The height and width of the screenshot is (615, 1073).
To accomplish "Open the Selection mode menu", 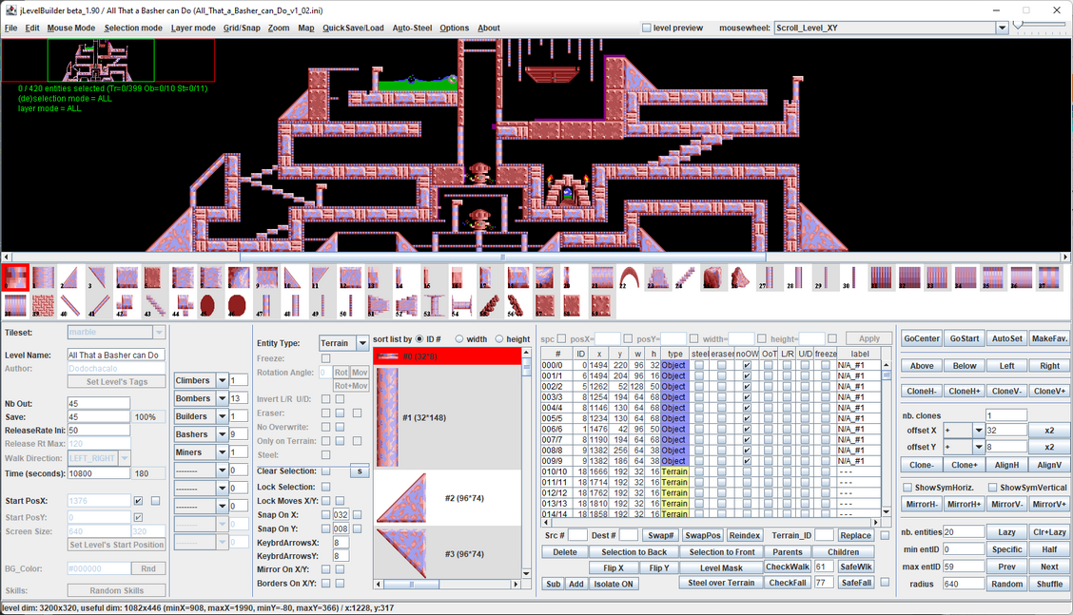I will coord(133,29).
